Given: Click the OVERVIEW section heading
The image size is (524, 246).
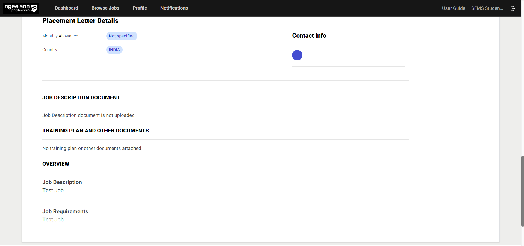Looking at the screenshot, I should (56, 164).
